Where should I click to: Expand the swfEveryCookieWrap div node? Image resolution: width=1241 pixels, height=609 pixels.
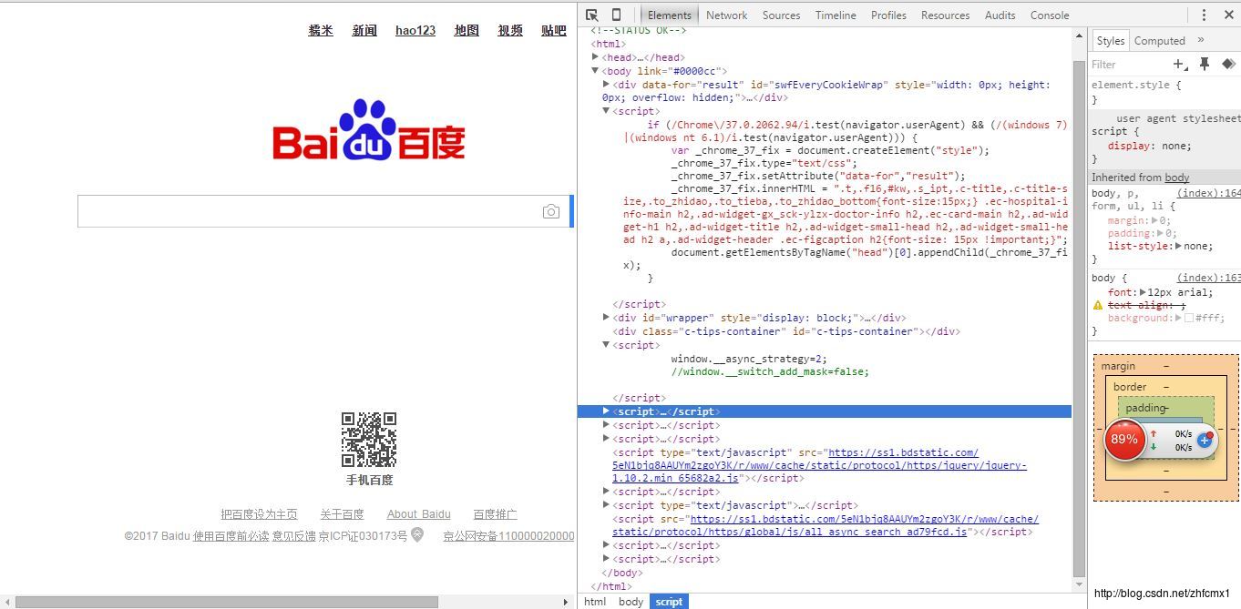pos(607,85)
